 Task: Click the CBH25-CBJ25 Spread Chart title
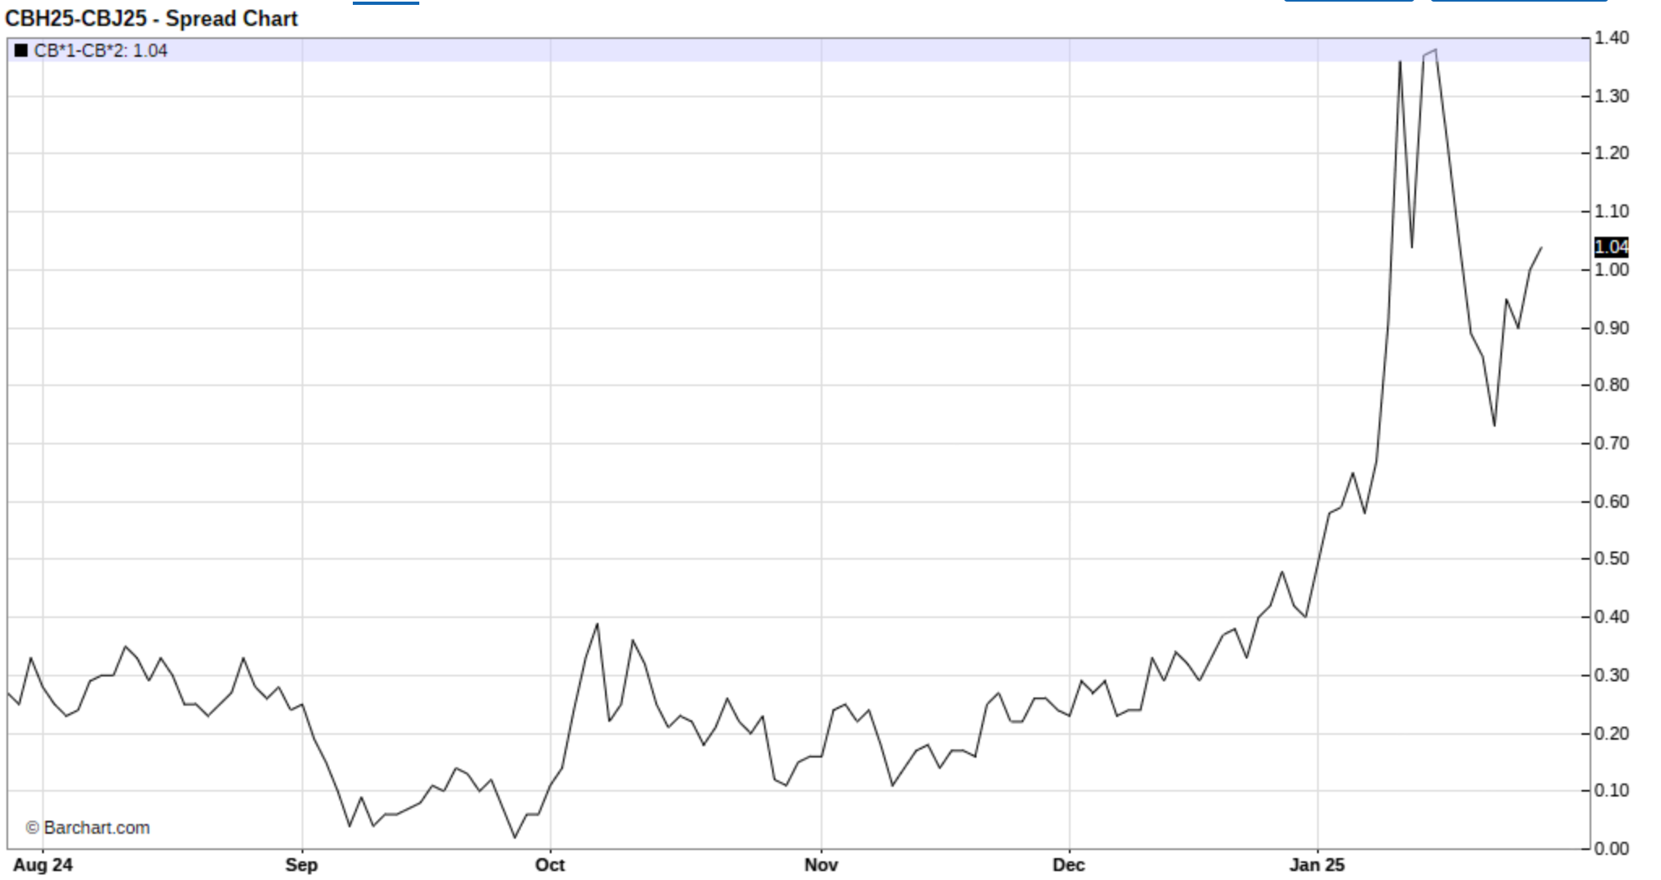pos(152,19)
